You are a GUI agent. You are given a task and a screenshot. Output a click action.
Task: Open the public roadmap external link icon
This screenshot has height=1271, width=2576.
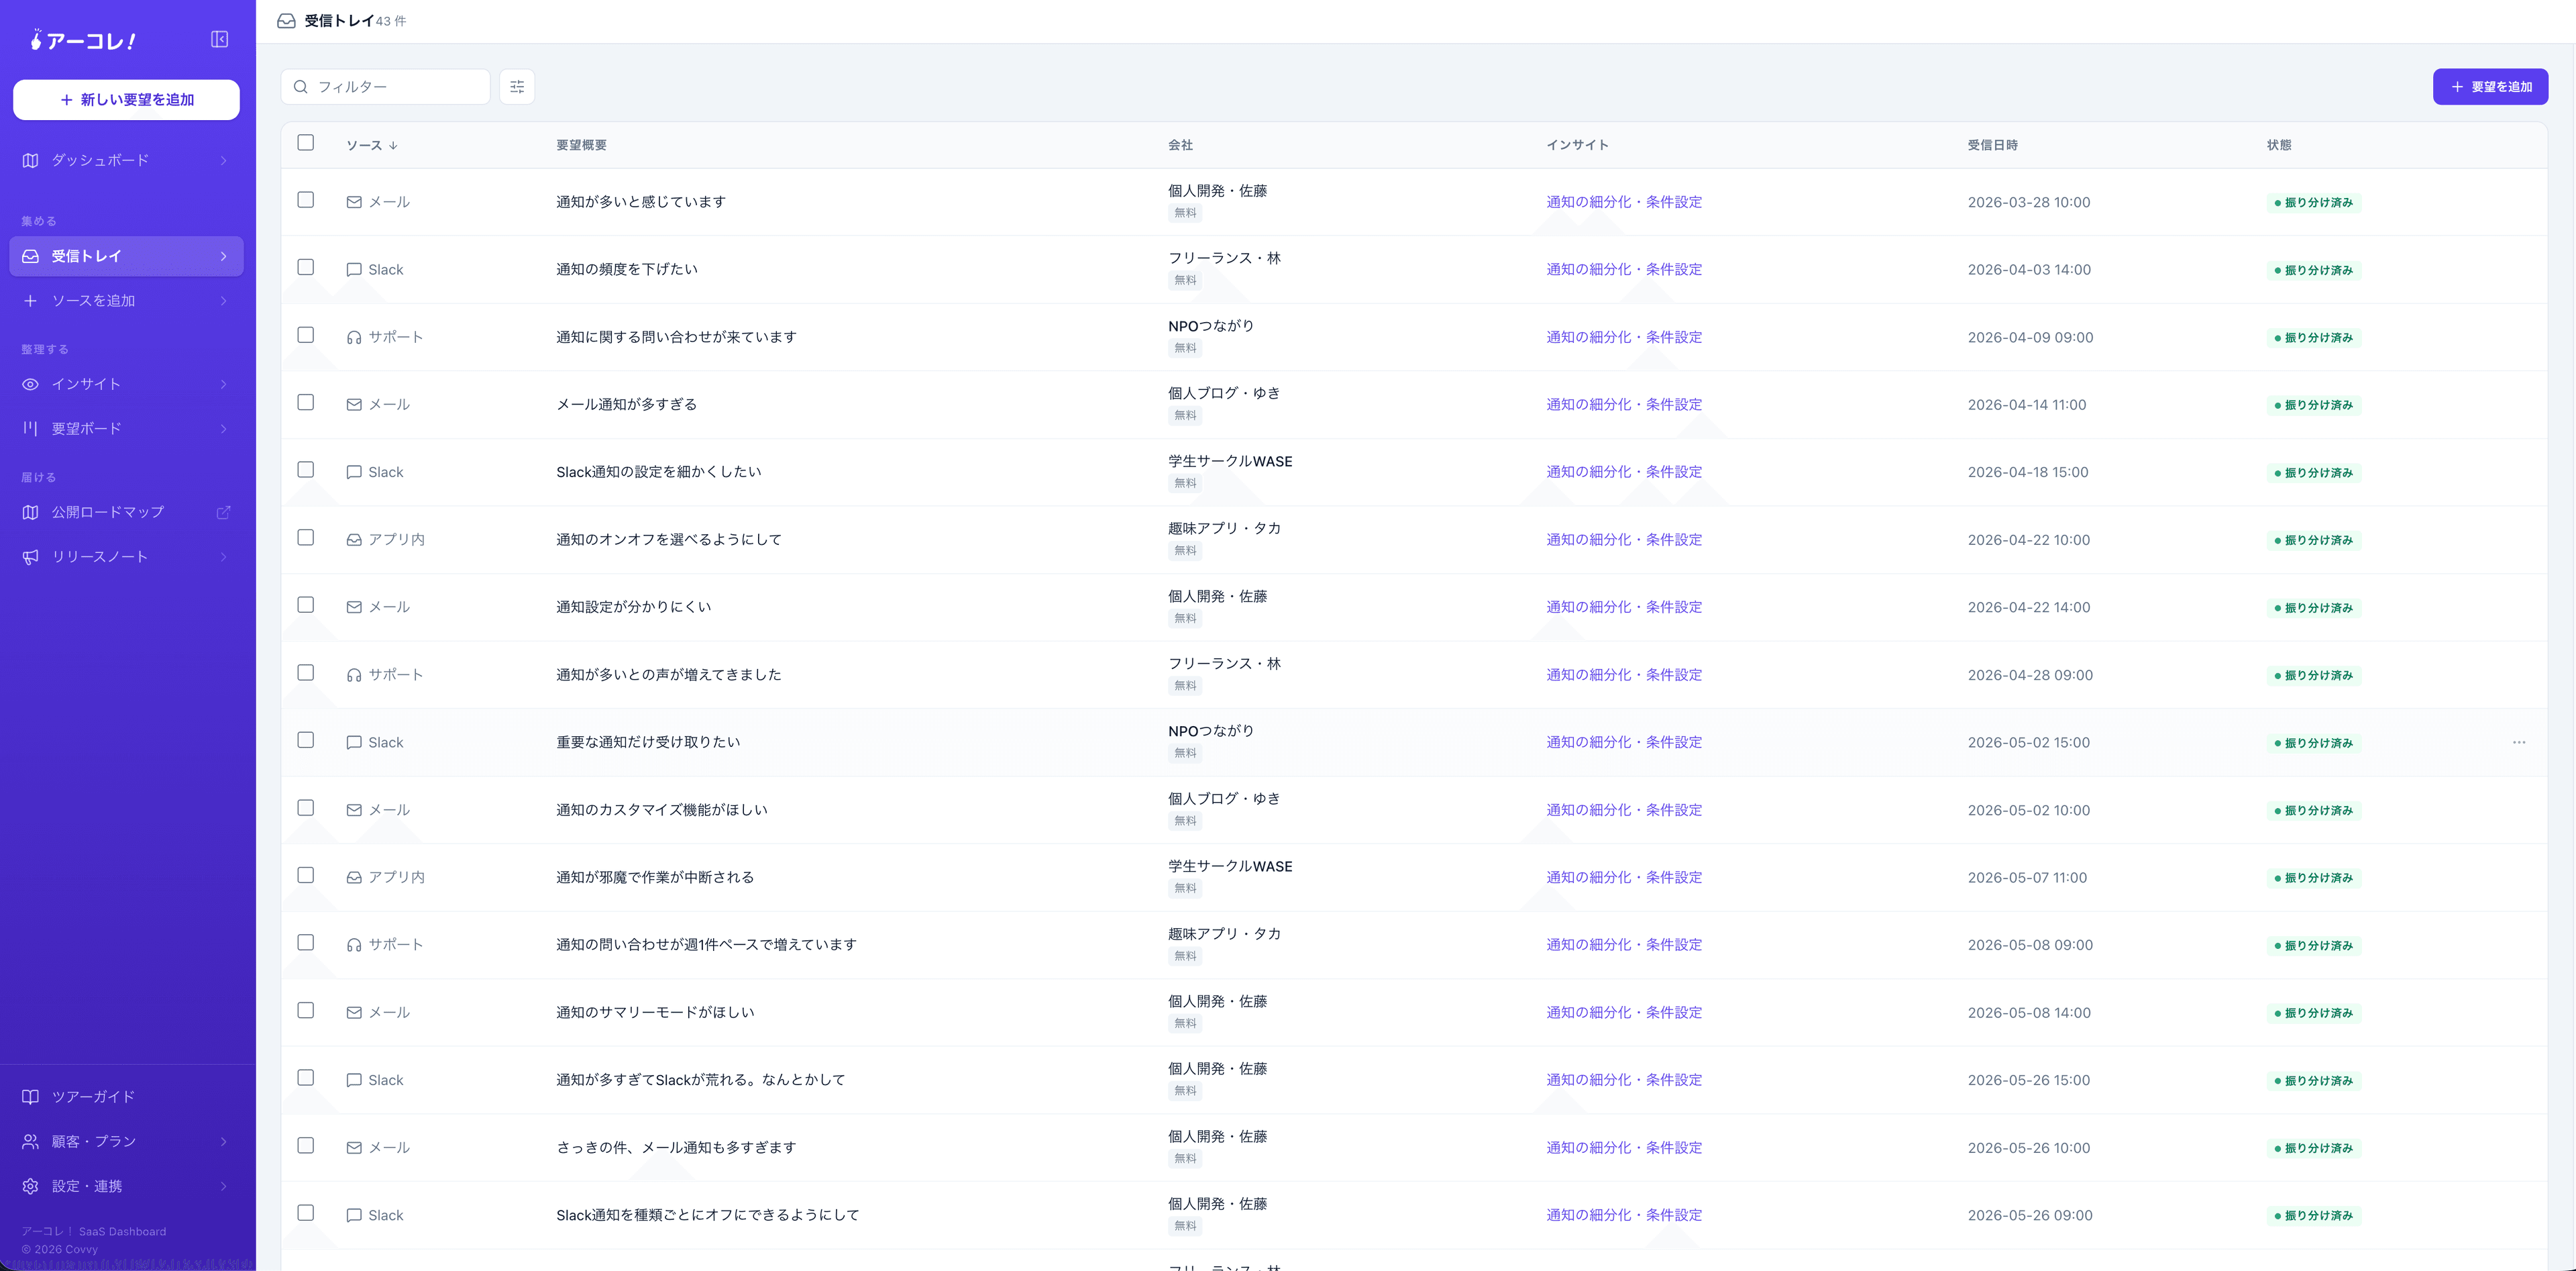coord(223,512)
